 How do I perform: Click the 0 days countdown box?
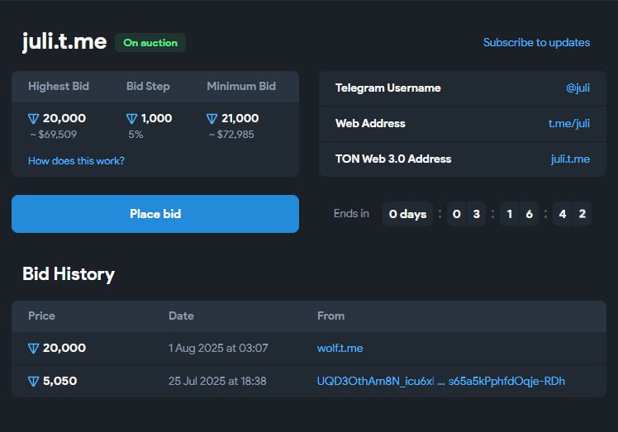click(407, 214)
